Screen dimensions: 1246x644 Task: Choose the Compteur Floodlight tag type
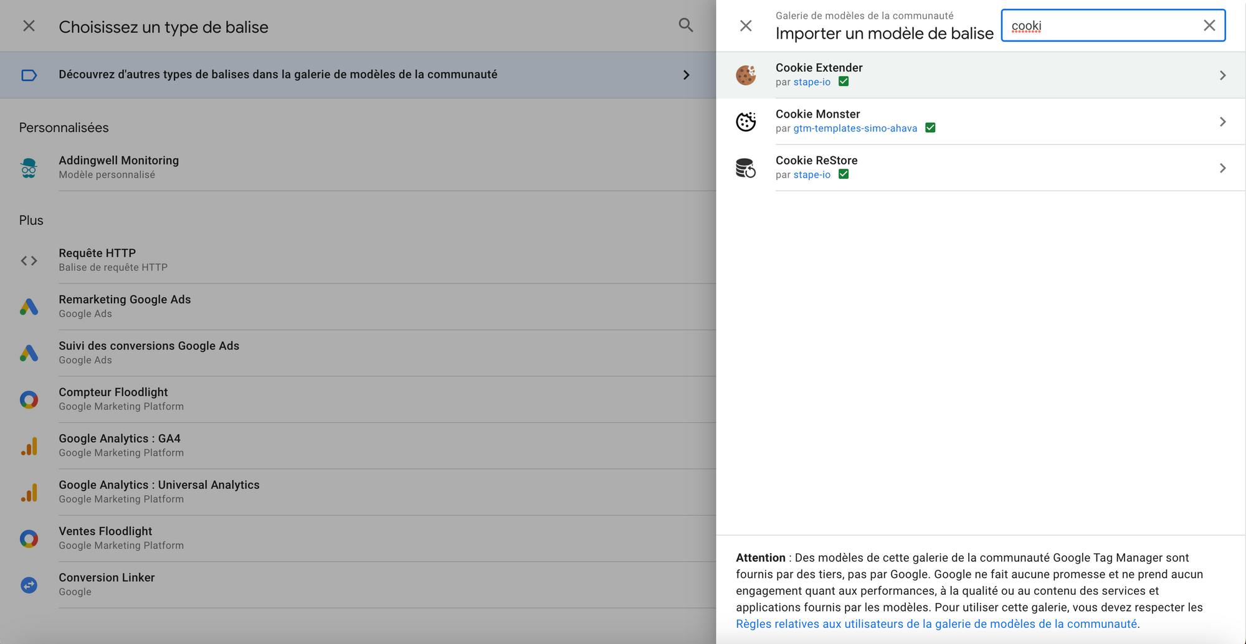pos(358,399)
